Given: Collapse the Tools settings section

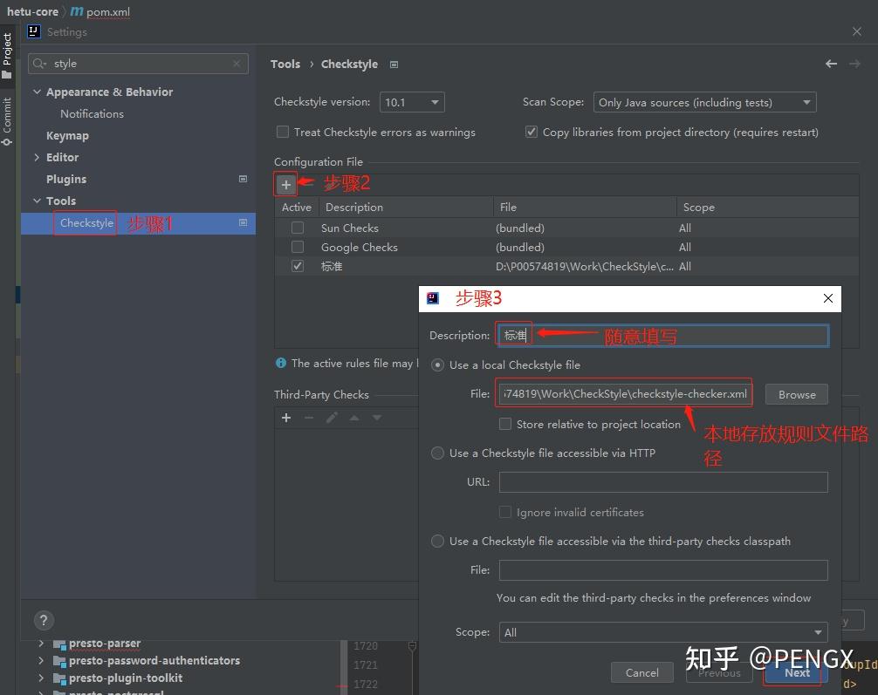Looking at the screenshot, I should click(37, 201).
